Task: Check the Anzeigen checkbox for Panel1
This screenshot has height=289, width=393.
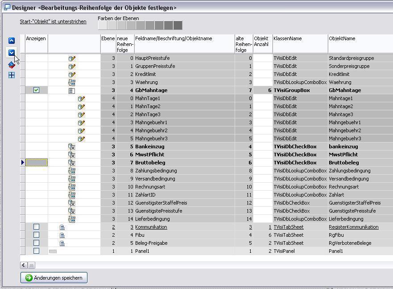Action: pyautogui.click(x=37, y=251)
